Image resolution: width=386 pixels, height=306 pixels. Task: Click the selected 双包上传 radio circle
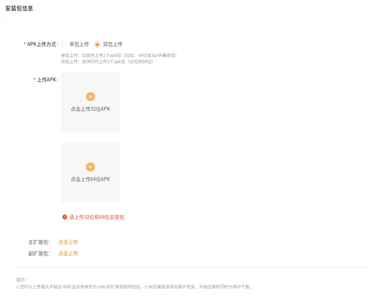[97, 44]
